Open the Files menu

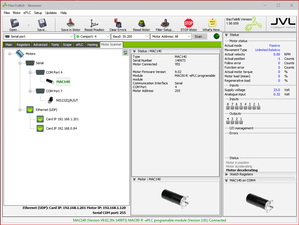coord(7,13)
